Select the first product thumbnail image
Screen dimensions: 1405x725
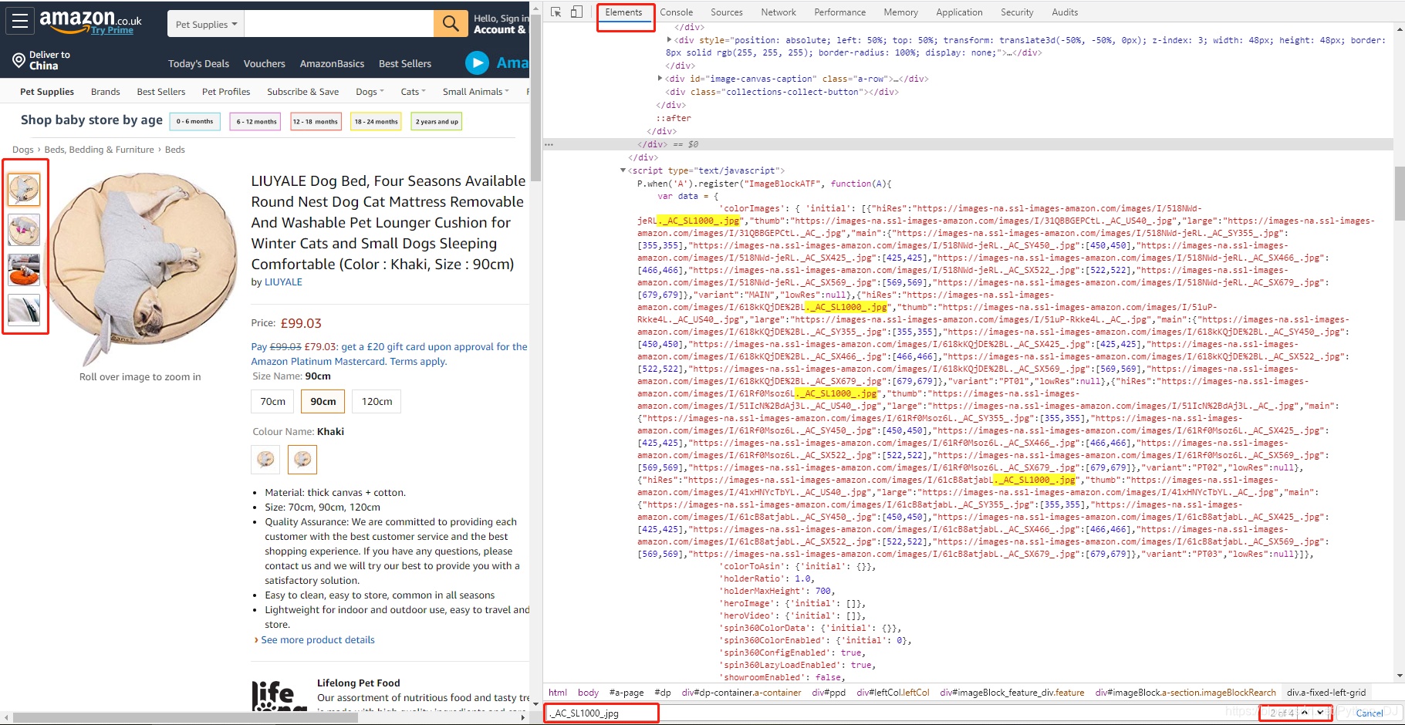24,189
